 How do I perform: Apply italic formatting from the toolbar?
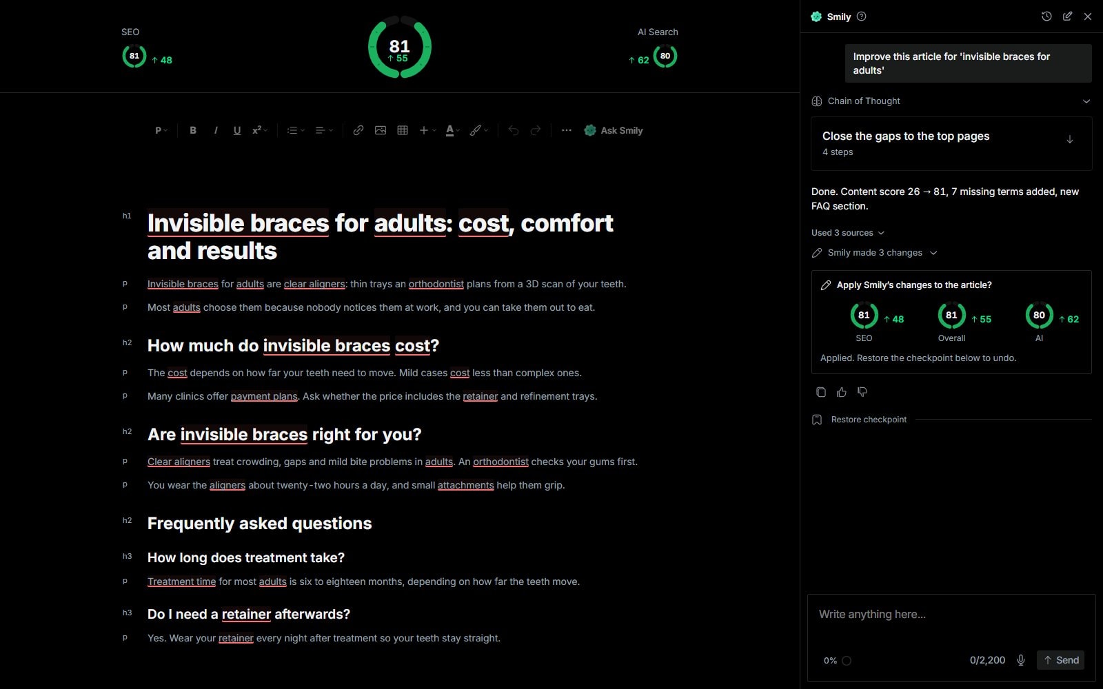pos(216,130)
